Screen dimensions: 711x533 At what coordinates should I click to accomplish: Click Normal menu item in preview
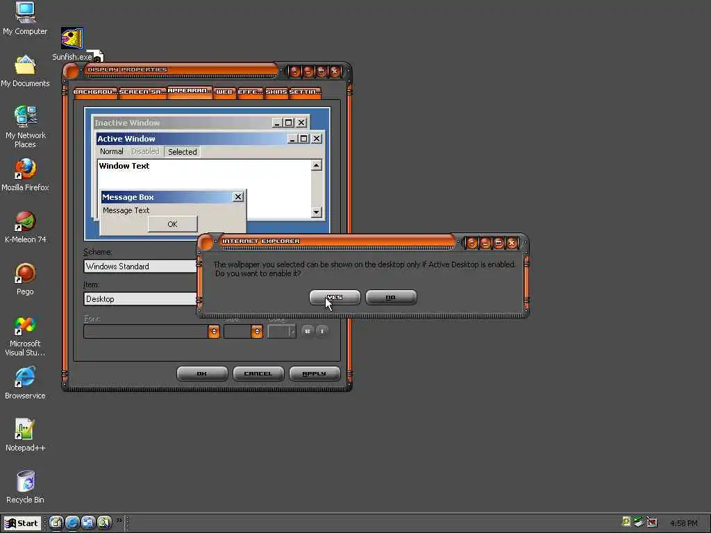click(x=112, y=151)
